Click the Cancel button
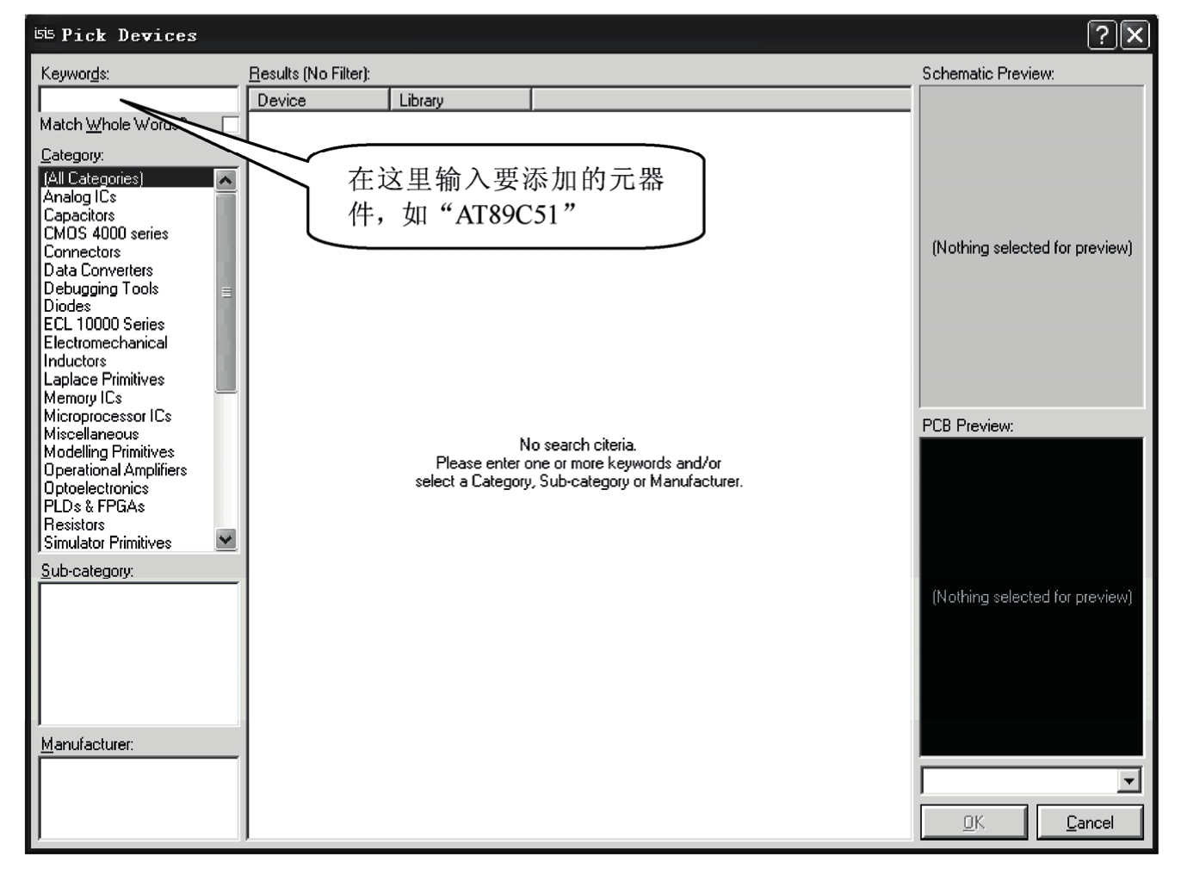This screenshot has height=875, width=1181. point(1090,822)
